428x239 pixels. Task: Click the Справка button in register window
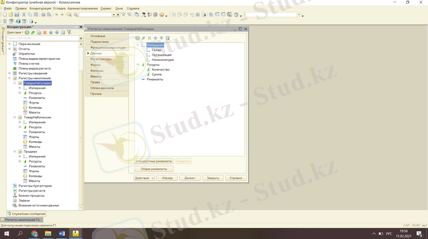tap(236, 178)
